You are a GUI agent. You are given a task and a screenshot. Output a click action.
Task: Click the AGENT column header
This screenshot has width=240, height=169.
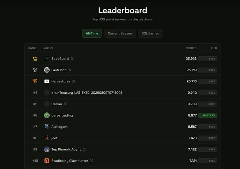point(48,48)
